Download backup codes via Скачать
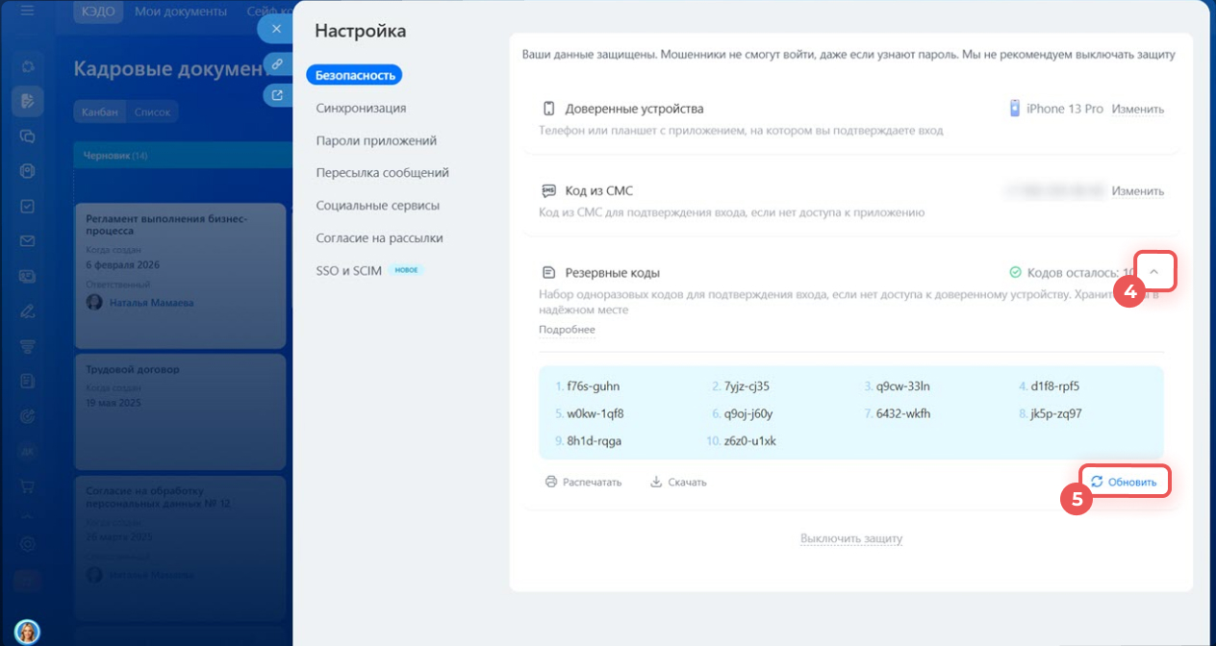 [678, 482]
